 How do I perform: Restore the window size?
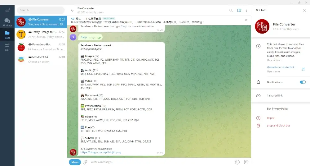(x=299, y=2)
